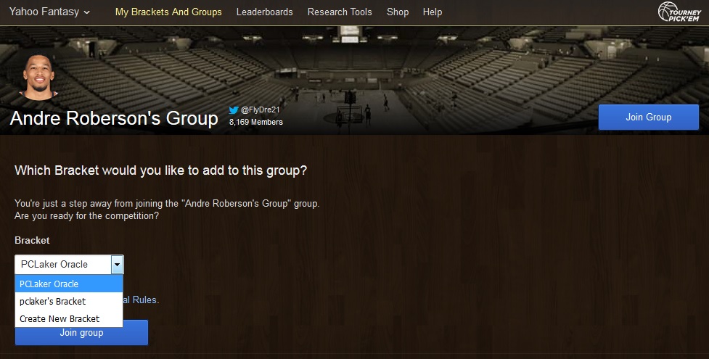
Task: Open the Help menu item
Action: [x=433, y=12]
